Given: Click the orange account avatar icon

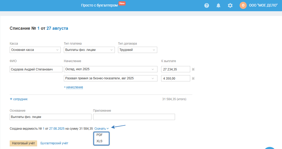Looking at the screenshot, I should coord(243,5).
